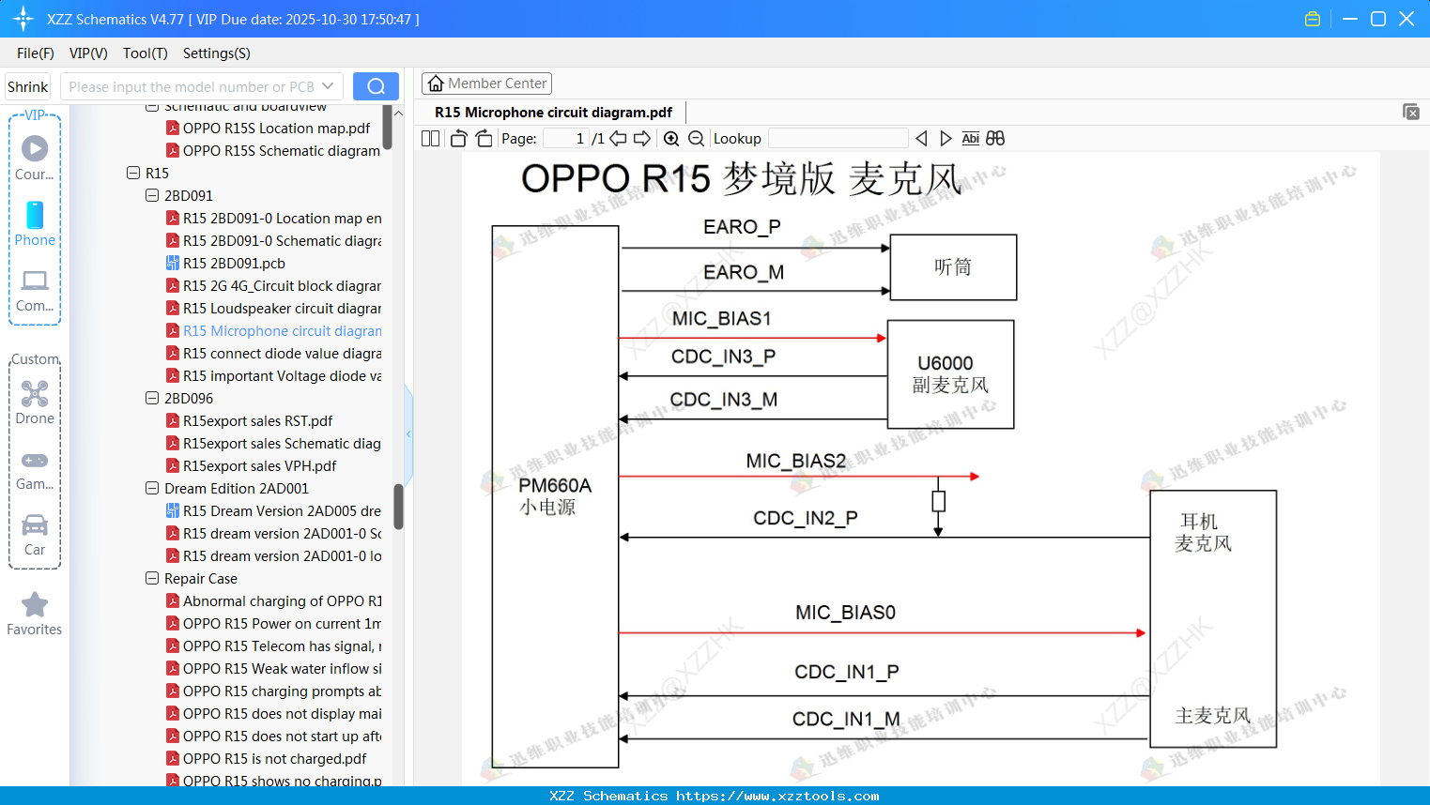Click the yellow bag icon in title bar
This screenshot has width=1430, height=805.
[x=1313, y=19]
